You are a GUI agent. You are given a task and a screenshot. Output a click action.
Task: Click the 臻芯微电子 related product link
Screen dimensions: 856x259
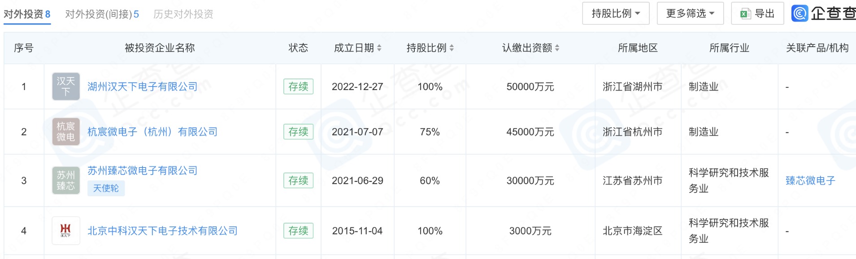[810, 181]
